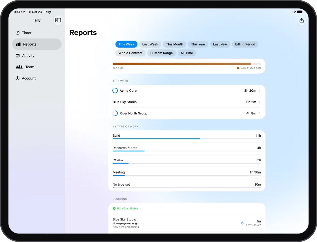Click the River North Group progress ring
Screen dimensions: 317x242
pos(115,113)
